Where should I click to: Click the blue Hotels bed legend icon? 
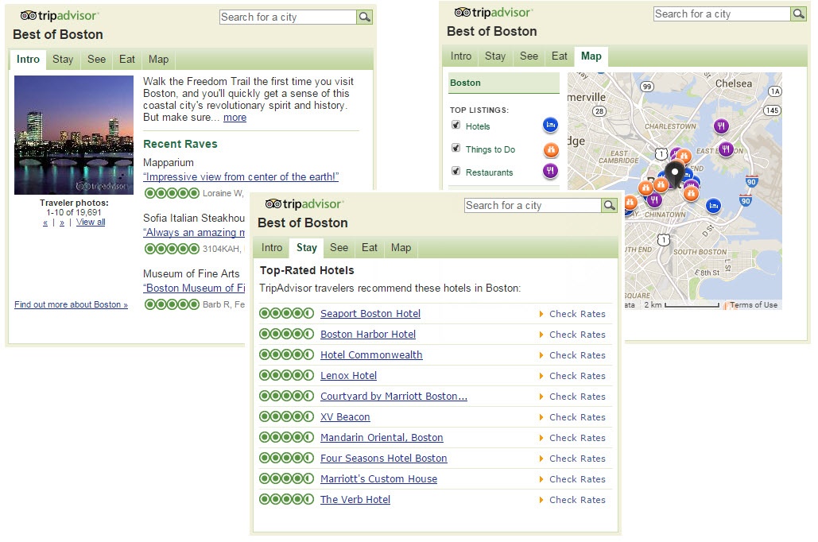pos(550,126)
